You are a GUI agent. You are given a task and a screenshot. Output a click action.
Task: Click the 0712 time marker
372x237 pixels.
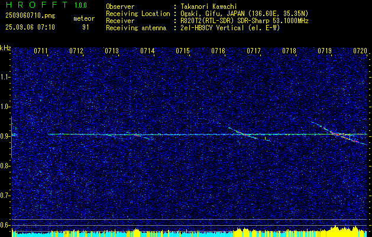[x=76, y=51]
